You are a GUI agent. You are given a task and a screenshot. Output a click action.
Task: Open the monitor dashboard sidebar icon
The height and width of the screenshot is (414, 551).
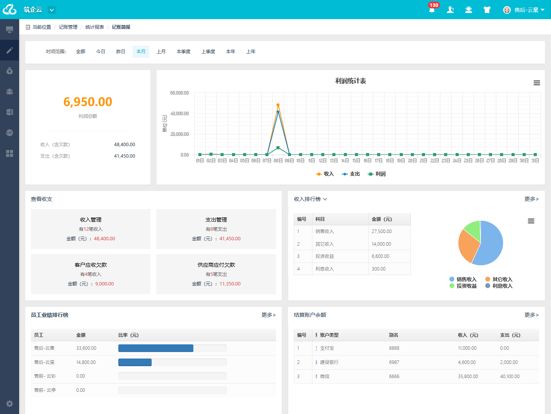(10, 29)
